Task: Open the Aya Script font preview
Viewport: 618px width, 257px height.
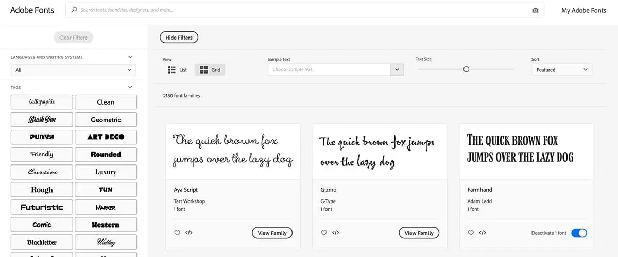Action: click(233, 152)
